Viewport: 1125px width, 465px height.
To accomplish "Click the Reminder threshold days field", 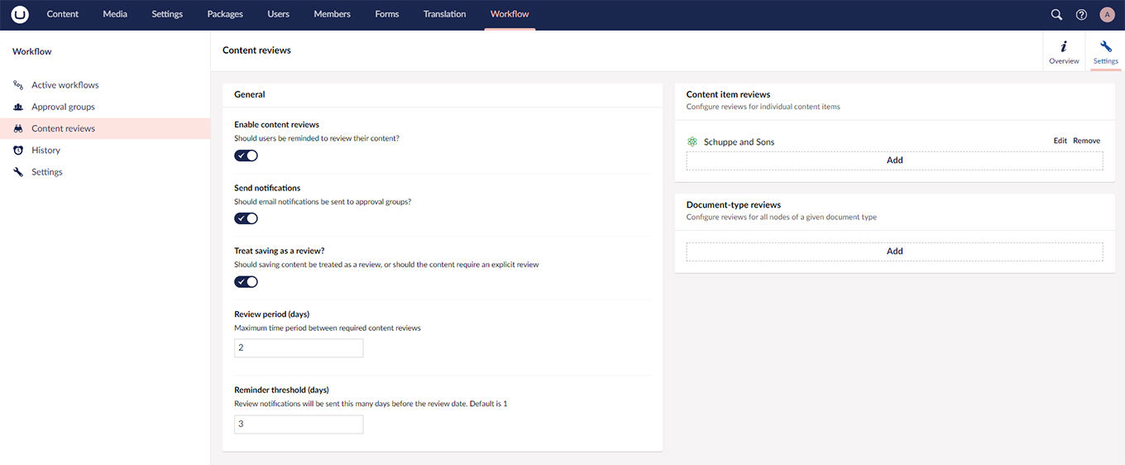I will click(299, 424).
